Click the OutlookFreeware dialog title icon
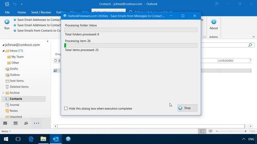257x144 pixels. (x=65, y=16)
